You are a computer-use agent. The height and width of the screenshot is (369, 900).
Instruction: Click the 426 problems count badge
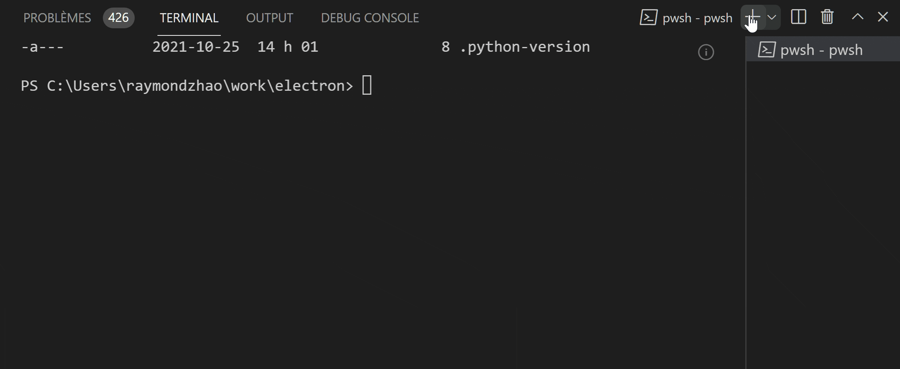[x=118, y=18]
